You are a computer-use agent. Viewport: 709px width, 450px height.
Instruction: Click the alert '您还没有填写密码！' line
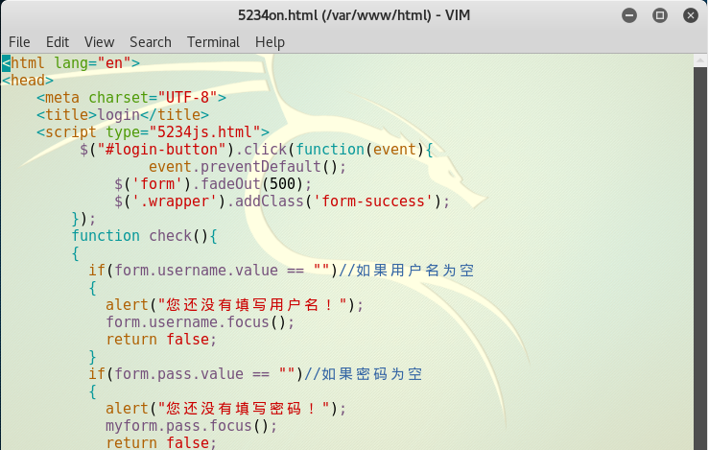click(226, 409)
